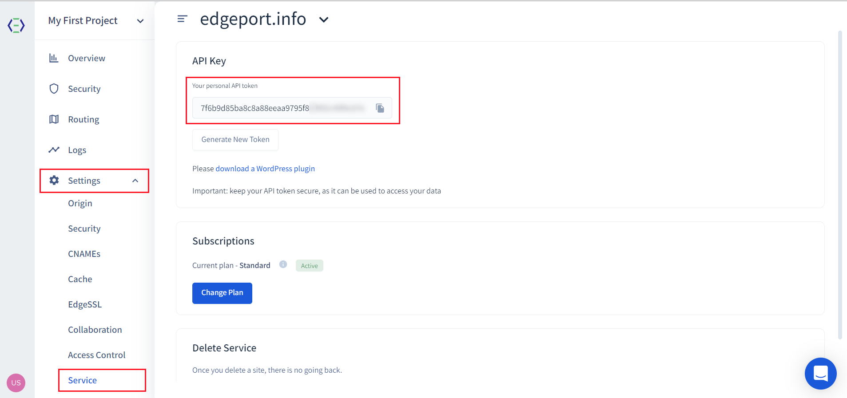Copy the API token with clipboard icon
The height and width of the screenshot is (398, 847).
pos(380,108)
